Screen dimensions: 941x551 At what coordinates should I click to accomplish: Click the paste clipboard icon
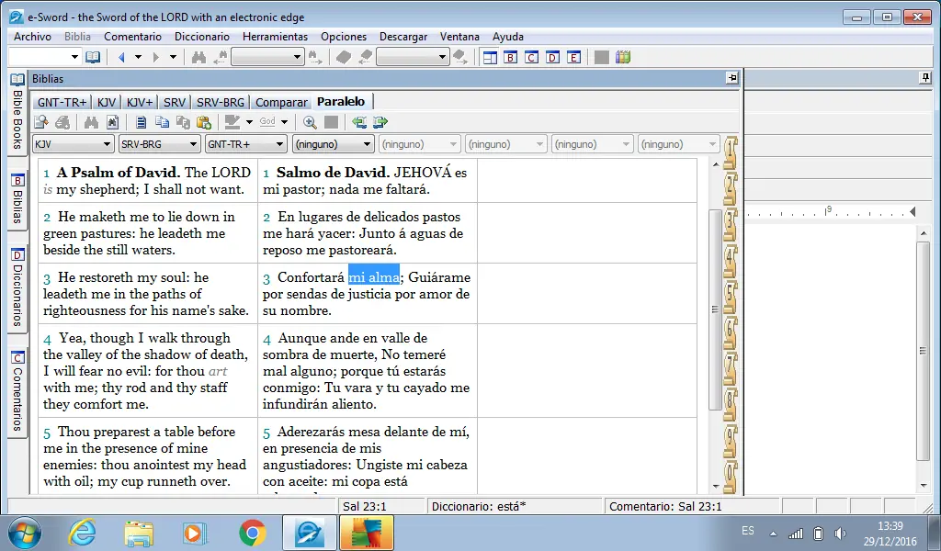204,122
